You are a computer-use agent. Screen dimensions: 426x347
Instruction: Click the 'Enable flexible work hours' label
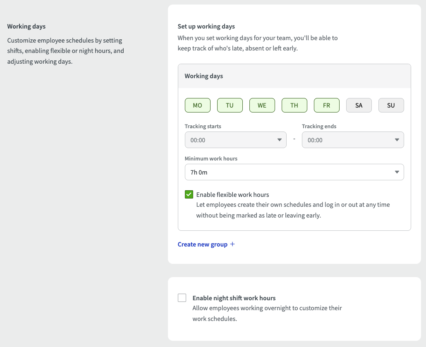point(232,194)
